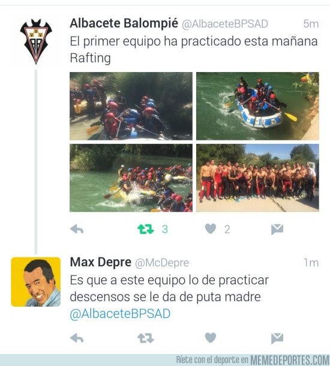Open the splashing rafts photo
The width and height of the screenshot is (330, 366).
tap(131, 178)
